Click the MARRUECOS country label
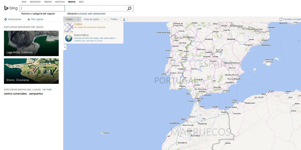301x150 pixels. 200,132
